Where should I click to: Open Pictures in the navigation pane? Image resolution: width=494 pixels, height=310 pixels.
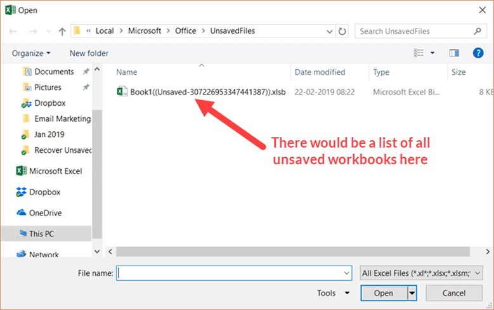click(x=42, y=87)
